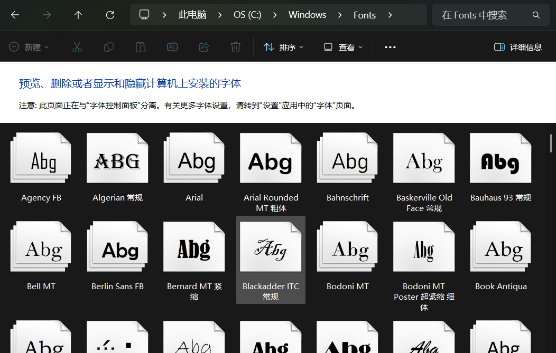Click the Share icon in toolbar

click(204, 47)
